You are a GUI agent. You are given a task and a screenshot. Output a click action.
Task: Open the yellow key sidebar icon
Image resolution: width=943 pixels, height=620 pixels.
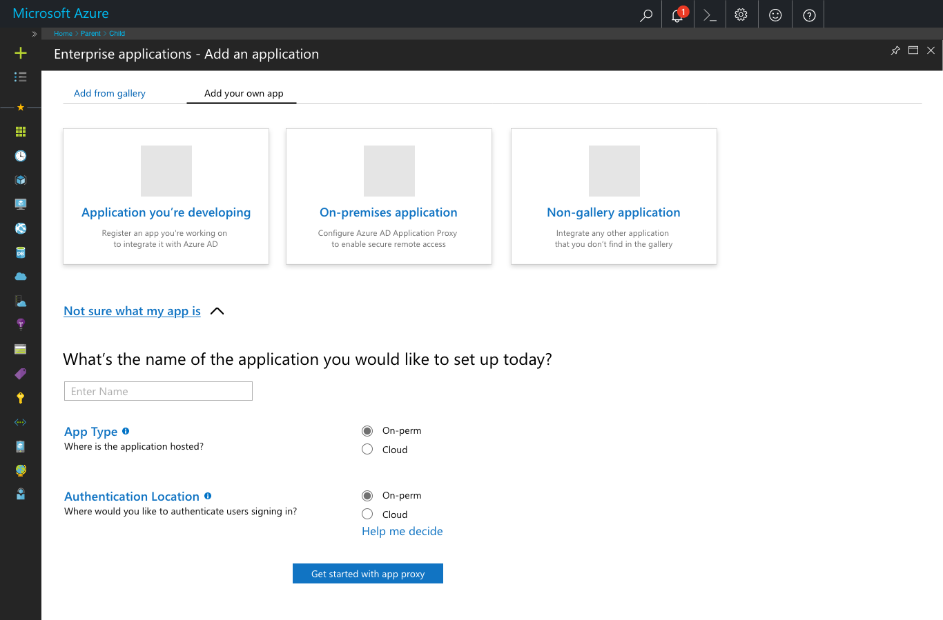[x=21, y=398]
